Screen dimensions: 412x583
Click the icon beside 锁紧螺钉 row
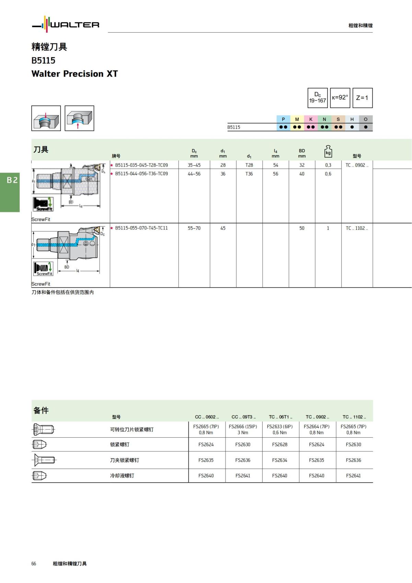coord(39,444)
